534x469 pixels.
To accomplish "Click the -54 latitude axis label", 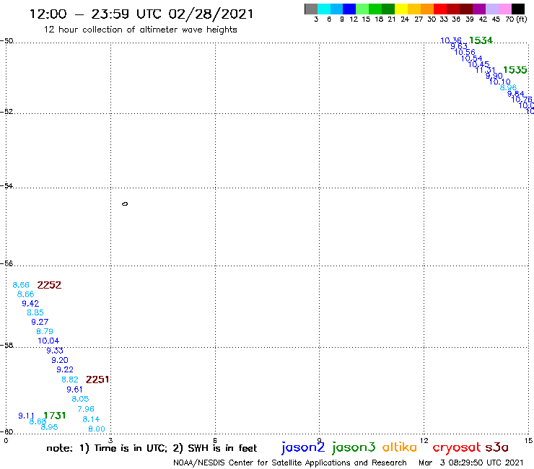I will [x=7, y=185].
